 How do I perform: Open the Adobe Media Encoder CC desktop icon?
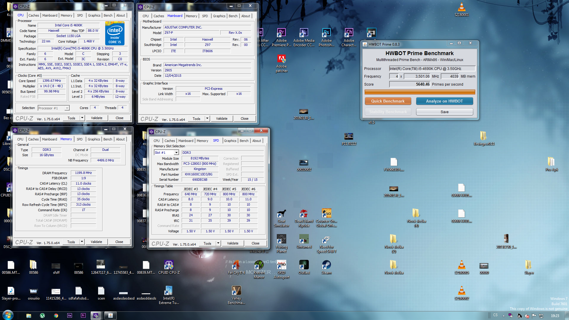304,37
